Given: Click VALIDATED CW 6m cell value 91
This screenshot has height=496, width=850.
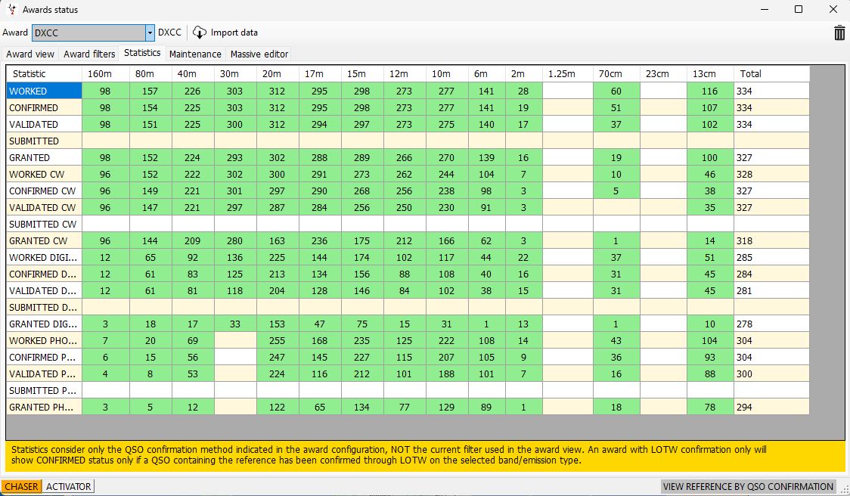Looking at the screenshot, I should [x=486, y=208].
